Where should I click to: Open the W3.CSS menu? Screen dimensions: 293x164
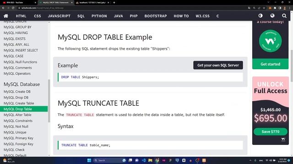click(x=202, y=16)
